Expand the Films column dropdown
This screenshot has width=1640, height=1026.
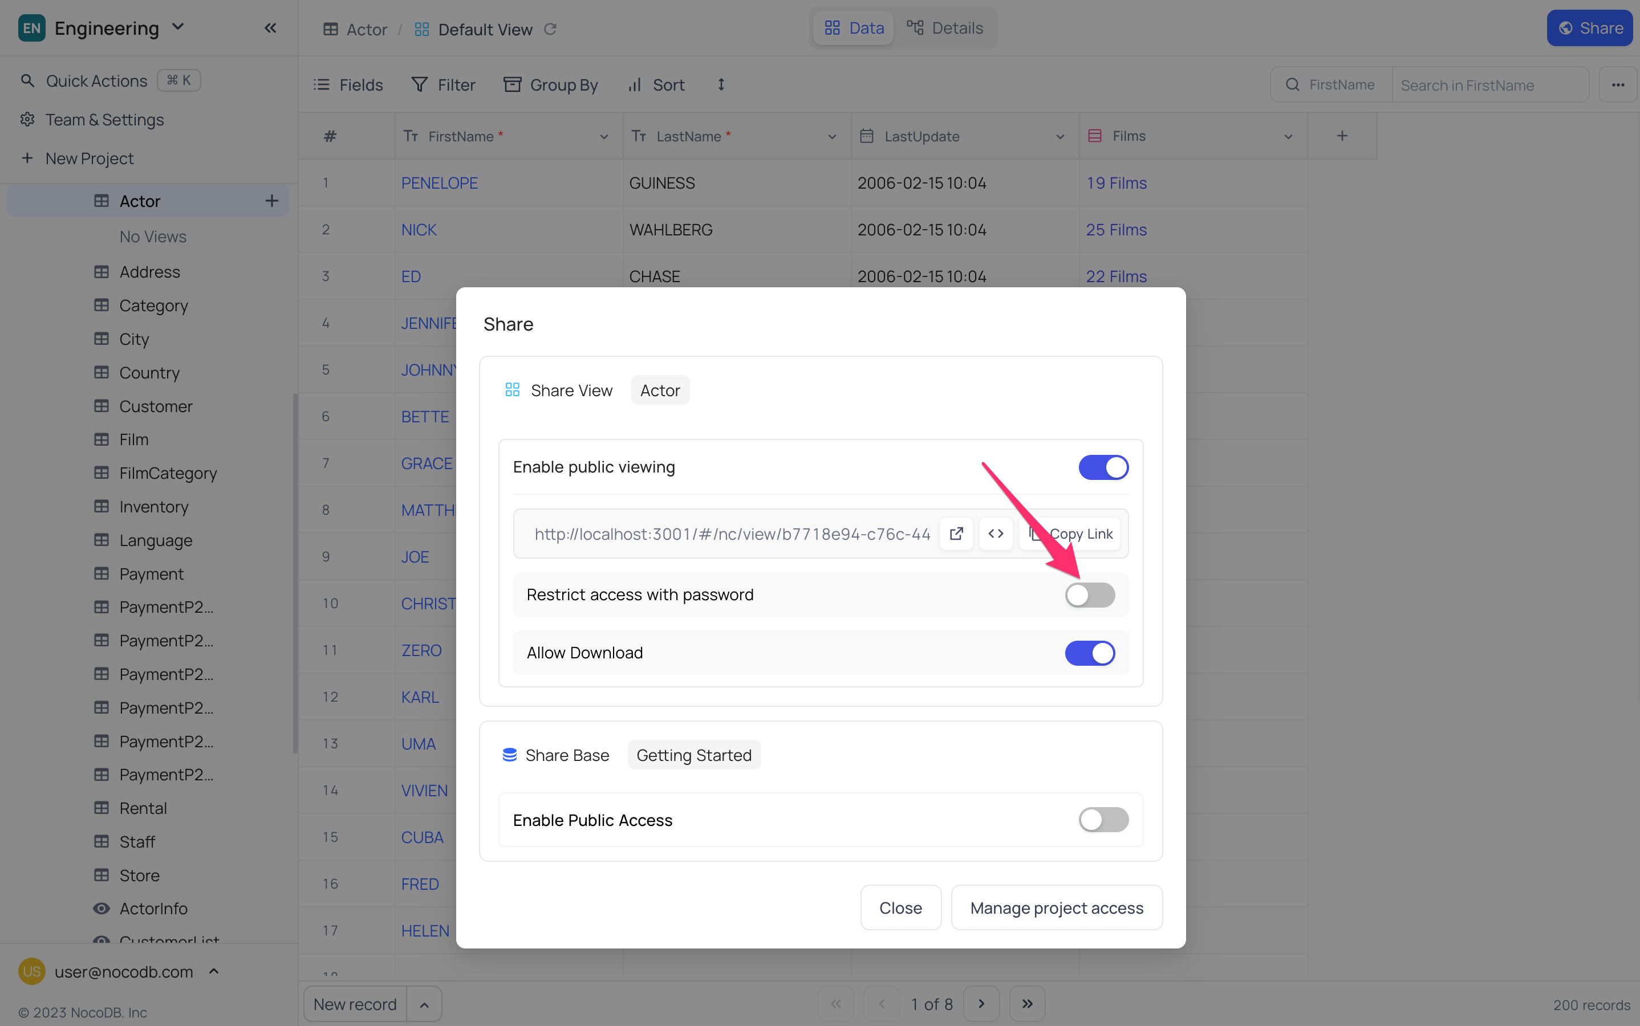pos(1289,136)
